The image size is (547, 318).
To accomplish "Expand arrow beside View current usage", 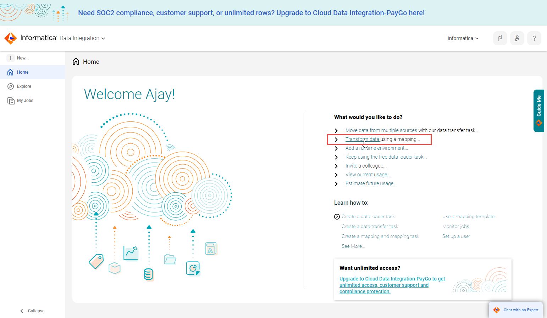I will point(336,175).
